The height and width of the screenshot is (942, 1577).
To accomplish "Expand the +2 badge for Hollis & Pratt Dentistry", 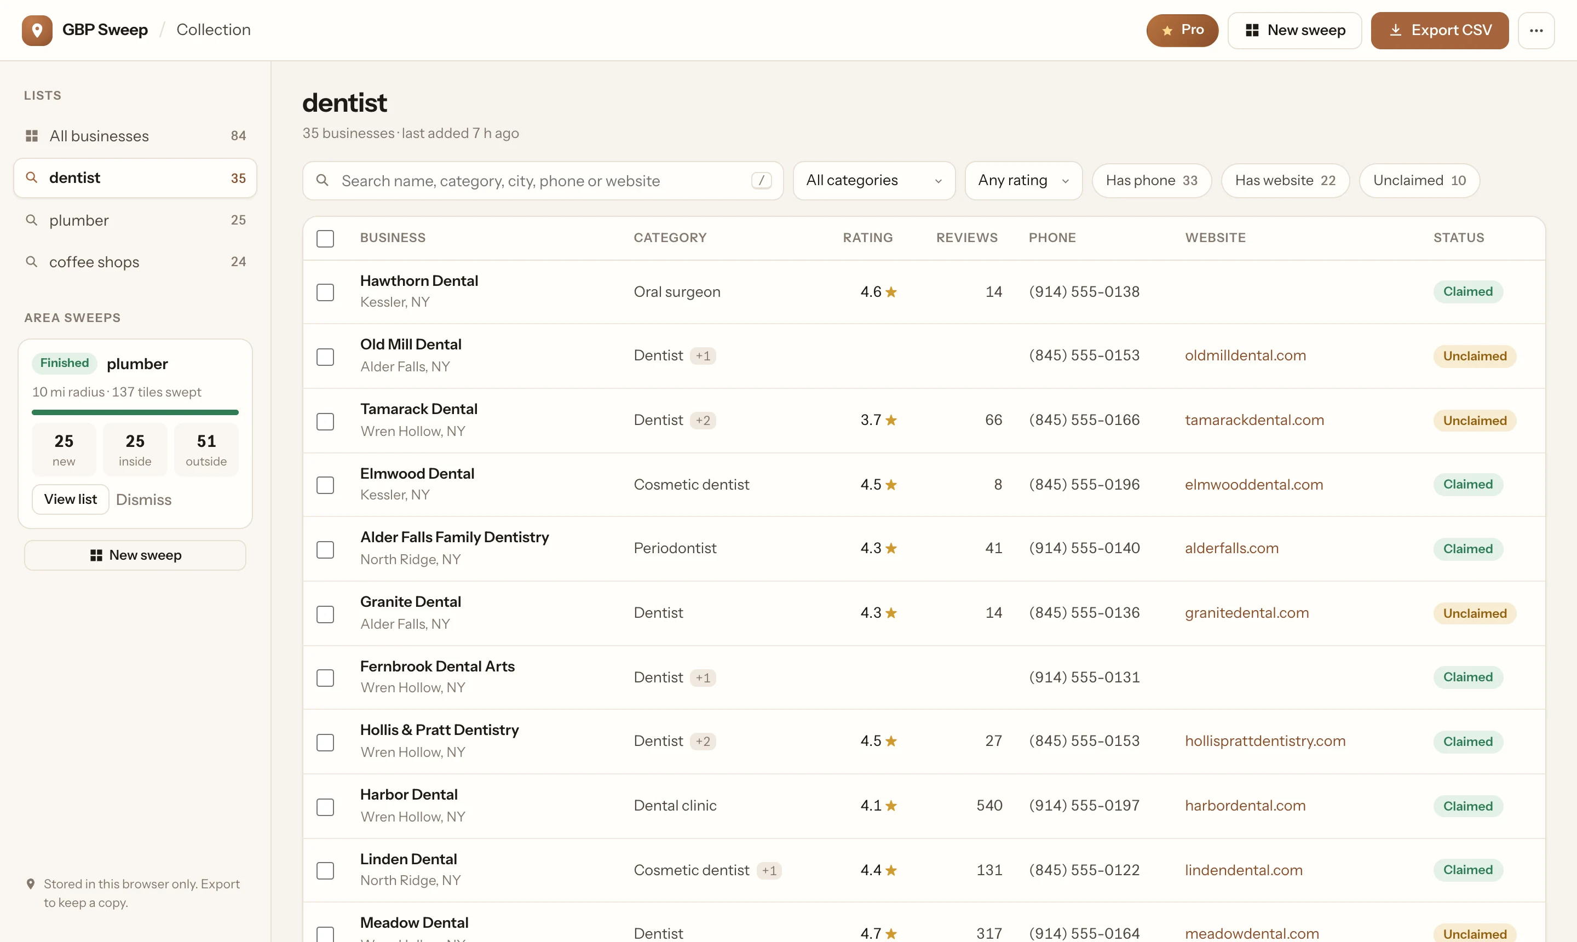I will pyautogui.click(x=703, y=742).
